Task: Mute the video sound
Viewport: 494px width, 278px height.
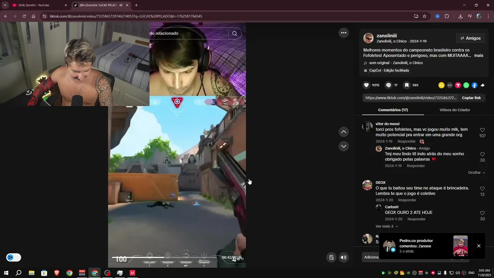Action: click(343, 258)
